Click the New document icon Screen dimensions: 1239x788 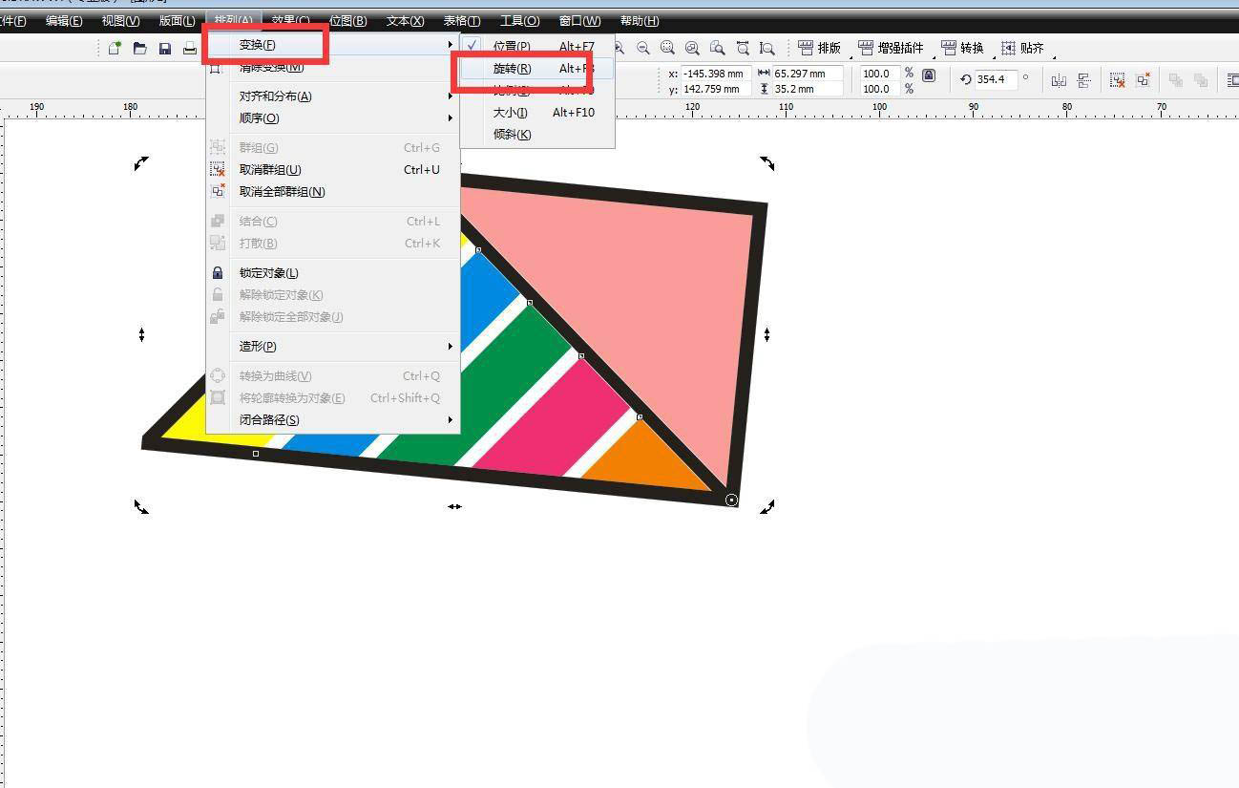click(115, 48)
